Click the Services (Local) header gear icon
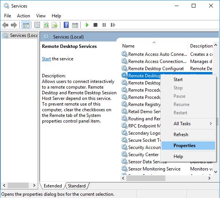The height and width of the screenshot is (198, 220). click(47, 37)
